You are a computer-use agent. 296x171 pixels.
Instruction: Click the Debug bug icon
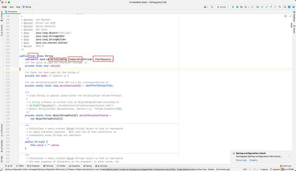click(x=237, y=7)
